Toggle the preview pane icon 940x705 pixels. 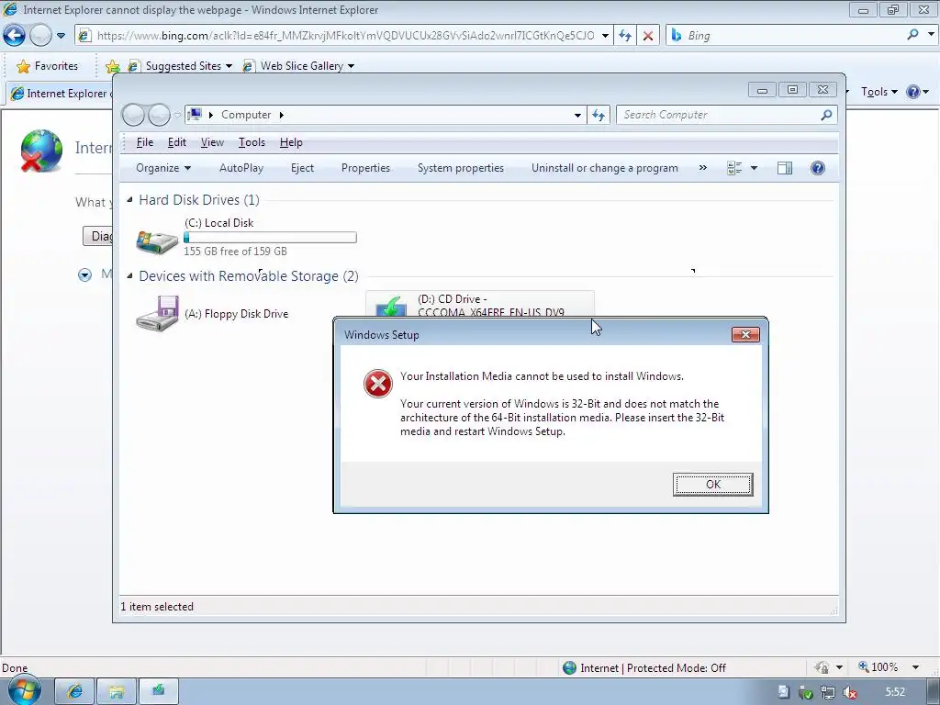click(785, 169)
